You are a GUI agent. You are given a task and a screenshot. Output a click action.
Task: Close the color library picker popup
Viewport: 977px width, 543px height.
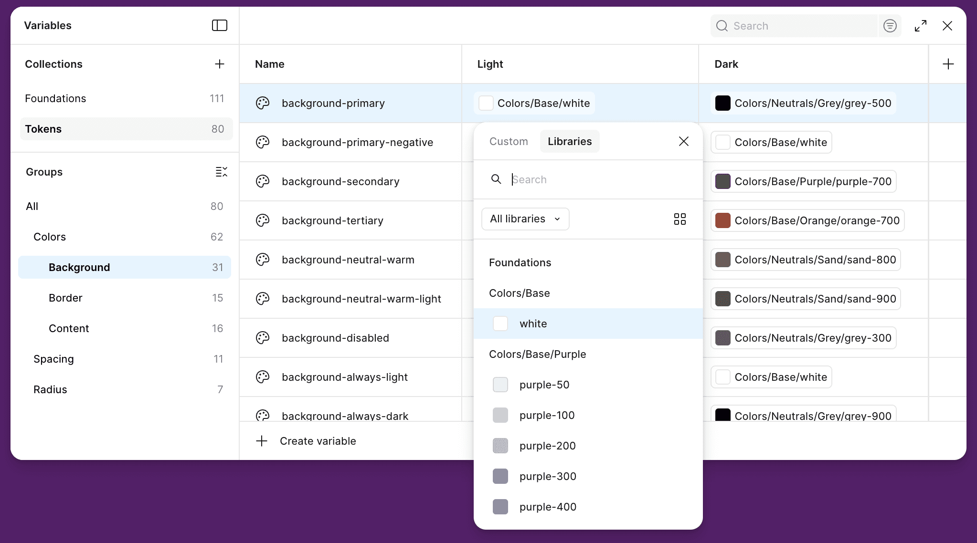pos(683,141)
